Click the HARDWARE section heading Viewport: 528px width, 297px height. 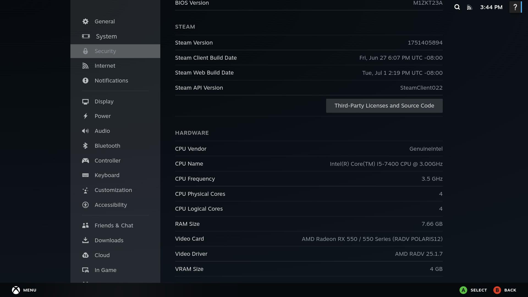click(192, 133)
